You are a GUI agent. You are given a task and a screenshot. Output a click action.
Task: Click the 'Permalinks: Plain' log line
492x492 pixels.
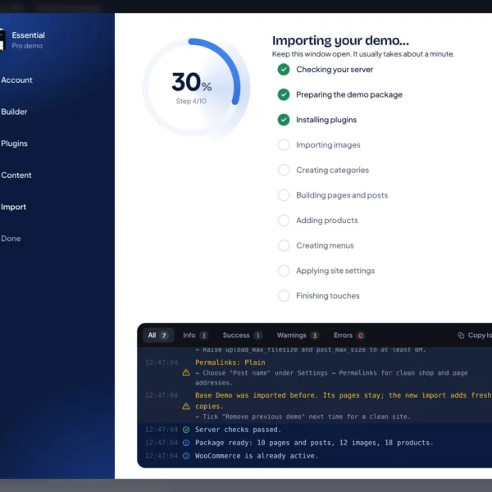pos(230,362)
